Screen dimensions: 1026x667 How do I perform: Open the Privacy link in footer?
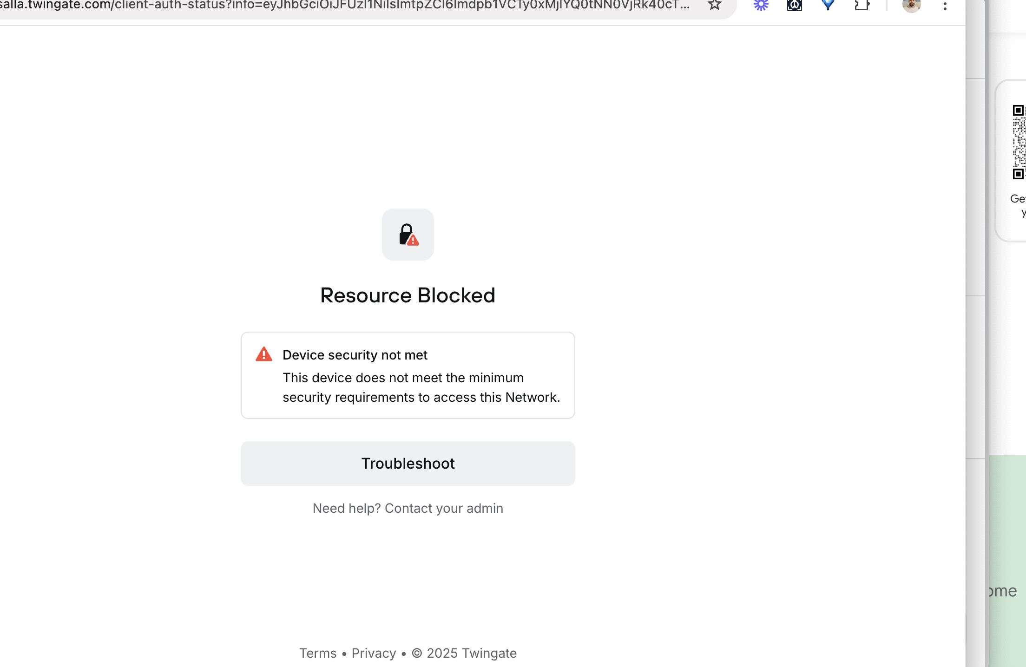coord(374,653)
